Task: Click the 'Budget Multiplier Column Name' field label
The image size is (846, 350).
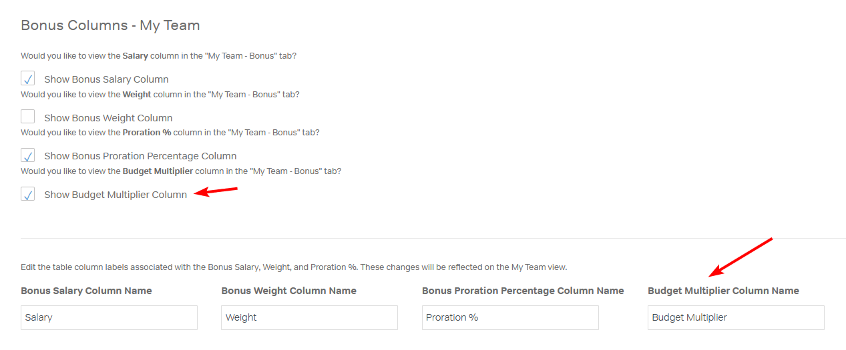Action: (x=723, y=291)
